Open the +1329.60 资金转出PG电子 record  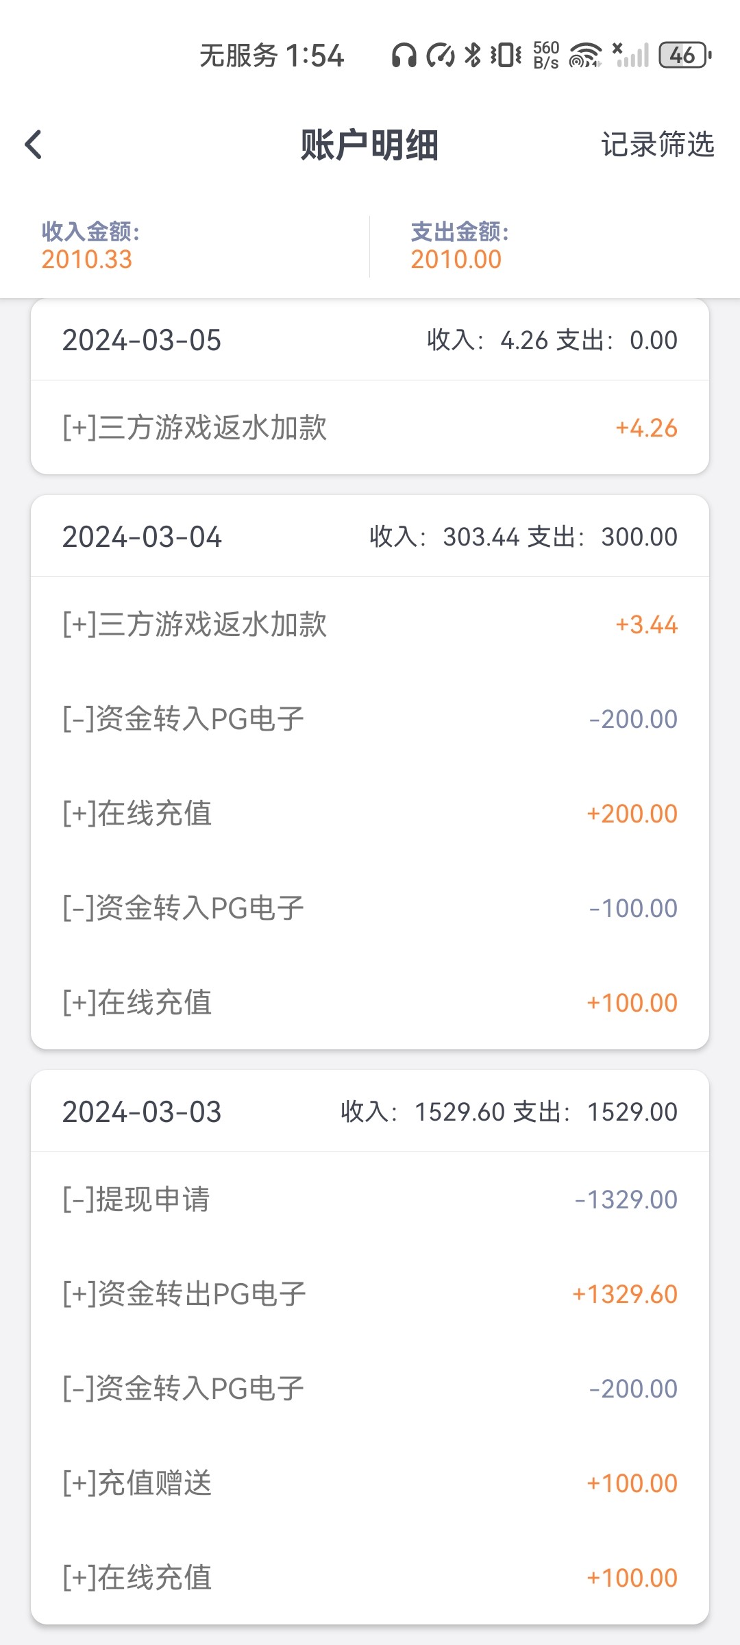370,1294
